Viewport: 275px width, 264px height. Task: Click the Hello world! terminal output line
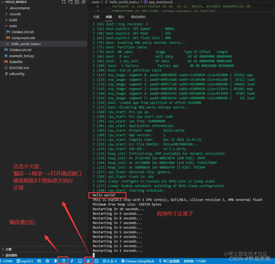click(104, 195)
